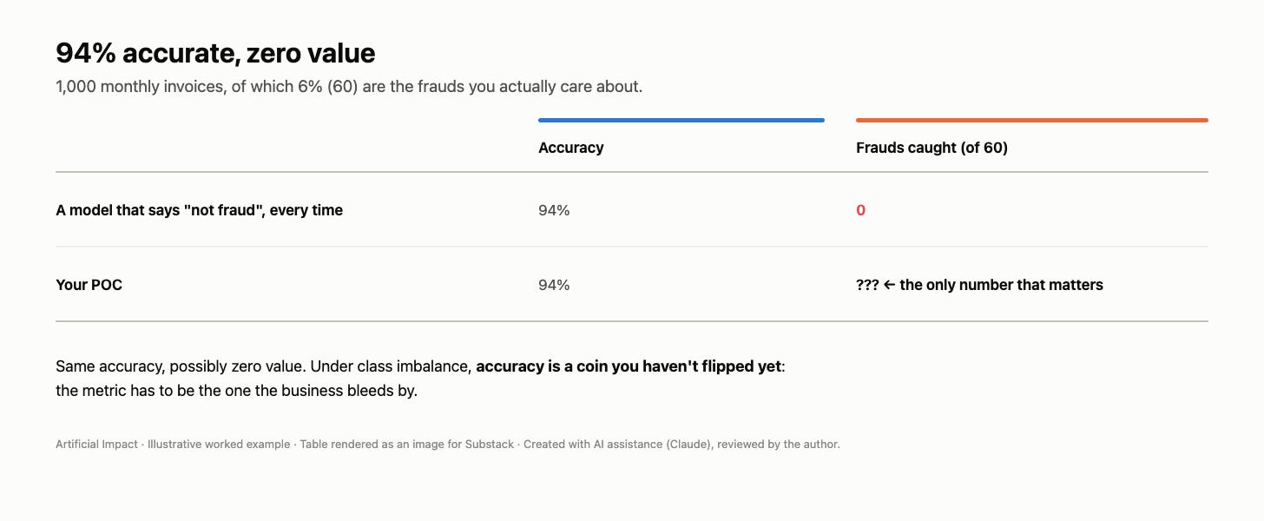Click "Artificial Impact" in the footer

pos(96,444)
